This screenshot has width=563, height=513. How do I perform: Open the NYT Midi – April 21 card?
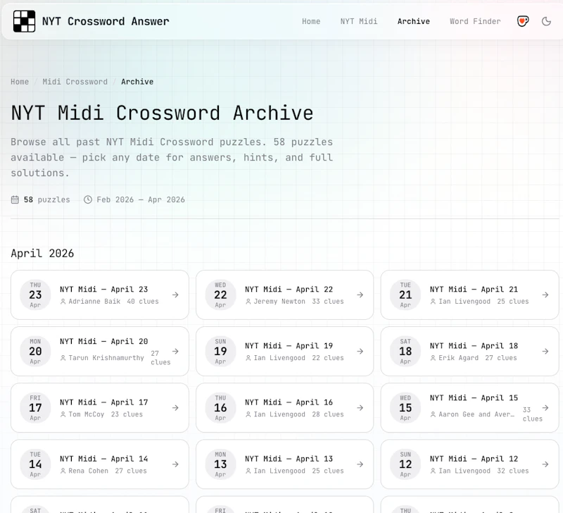(469, 295)
